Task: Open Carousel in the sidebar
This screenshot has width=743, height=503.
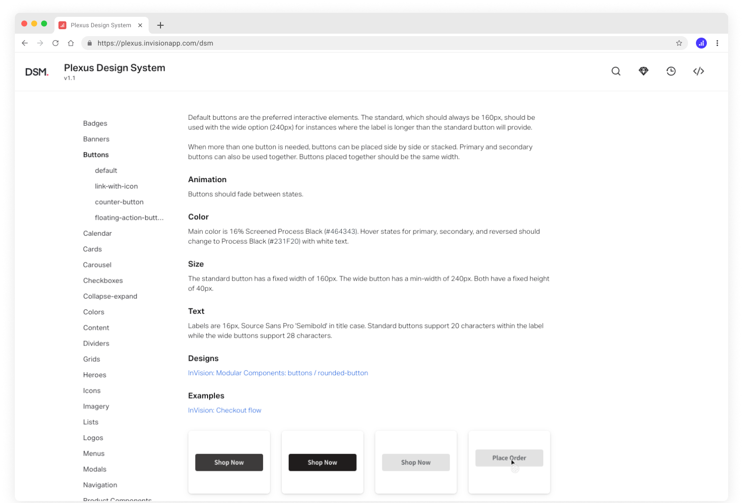Action: [97, 265]
